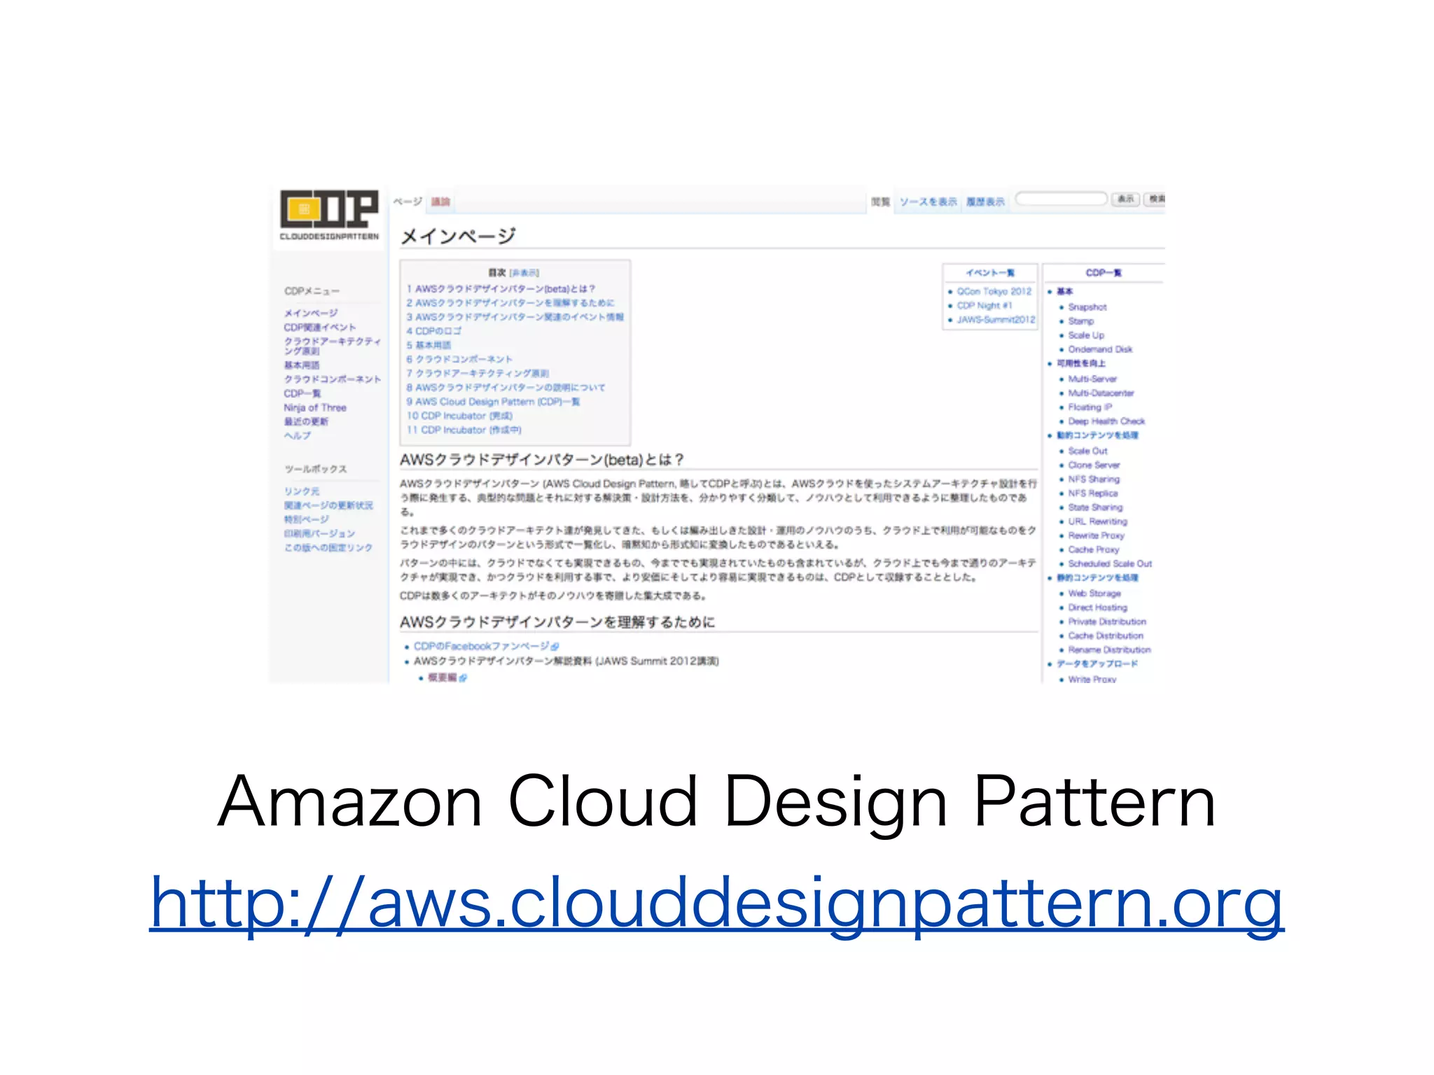Jump to contents item 10 CDP Incubator (完成)
The width and height of the screenshot is (1434, 1075).
point(459,416)
